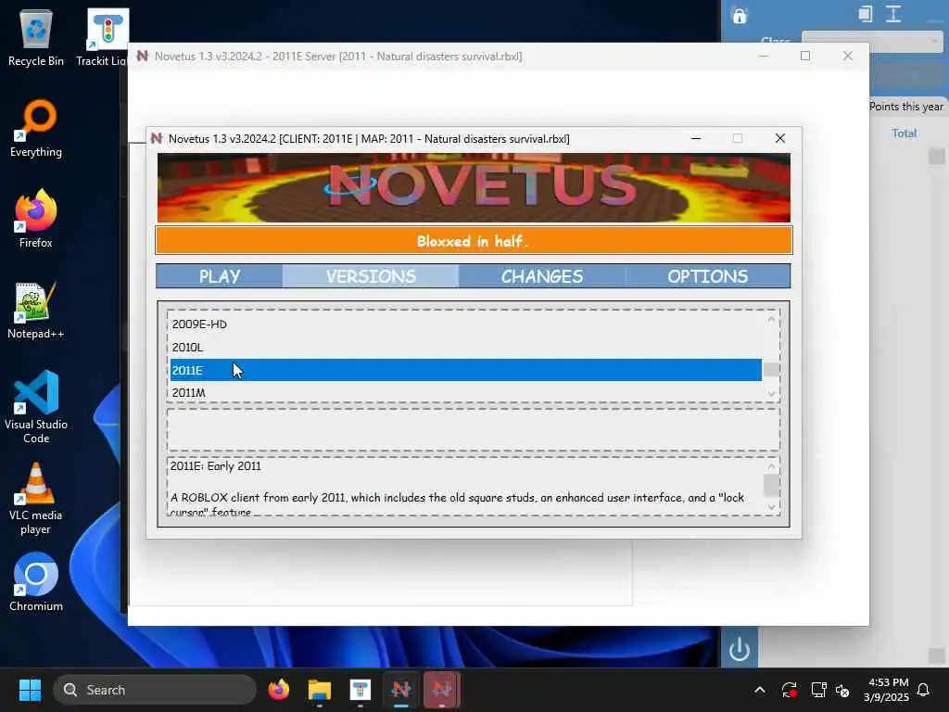Screen dimensions: 949x712
Task: Select the 2010L client version
Action: coord(465,347)
